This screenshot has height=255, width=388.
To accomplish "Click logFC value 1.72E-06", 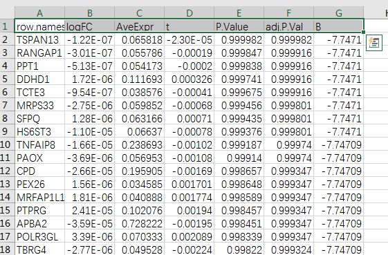I will point(90,79).
